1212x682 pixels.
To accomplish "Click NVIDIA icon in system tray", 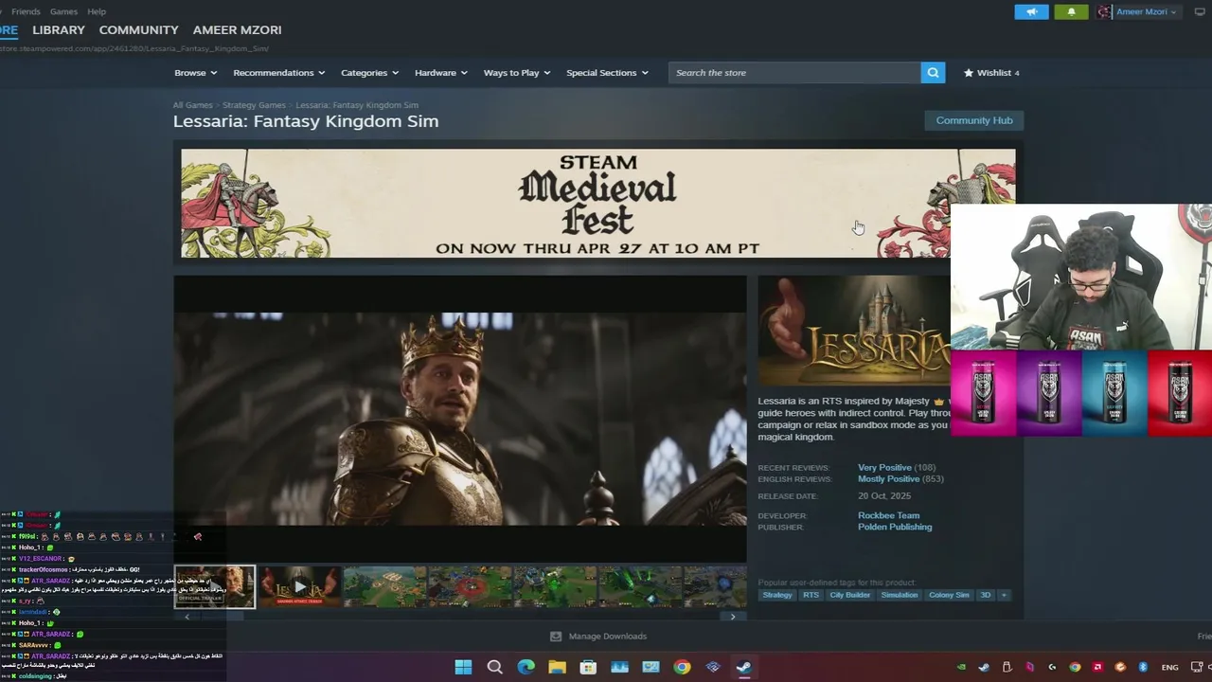I will pyautogui.click(x=961, y=667).
